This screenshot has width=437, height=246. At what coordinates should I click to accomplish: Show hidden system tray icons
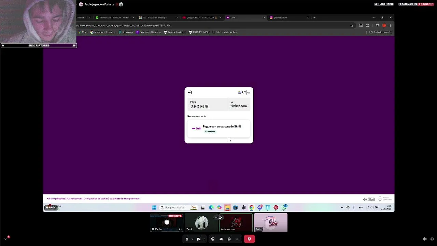pos(342,207)
